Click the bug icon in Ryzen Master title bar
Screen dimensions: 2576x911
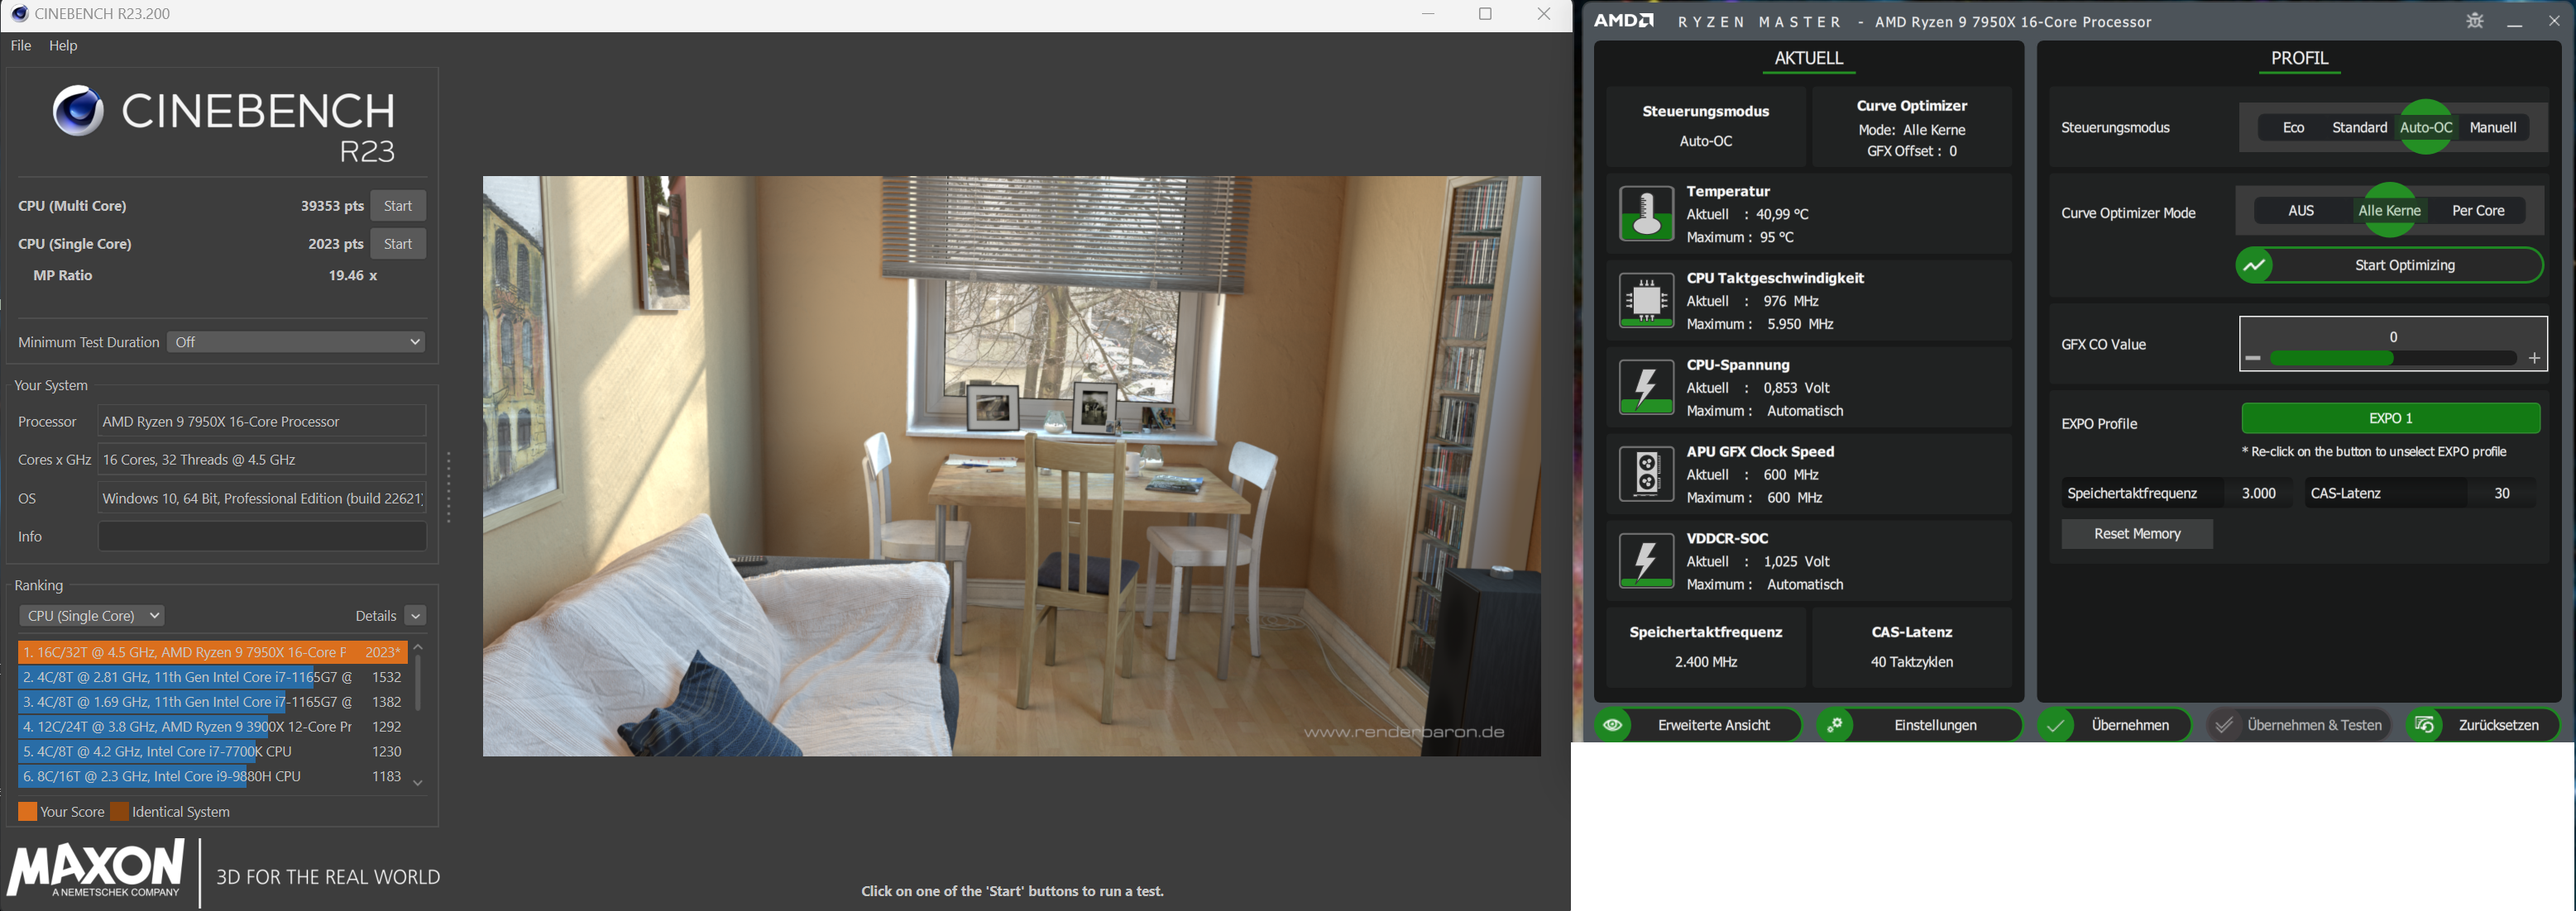coord(2475,21)
